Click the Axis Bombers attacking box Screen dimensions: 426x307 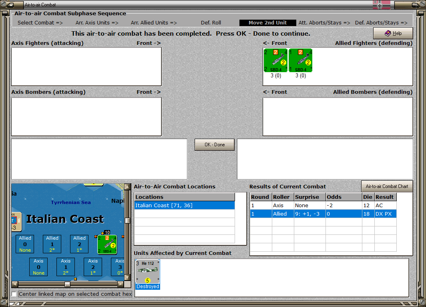tap(86, 117)
